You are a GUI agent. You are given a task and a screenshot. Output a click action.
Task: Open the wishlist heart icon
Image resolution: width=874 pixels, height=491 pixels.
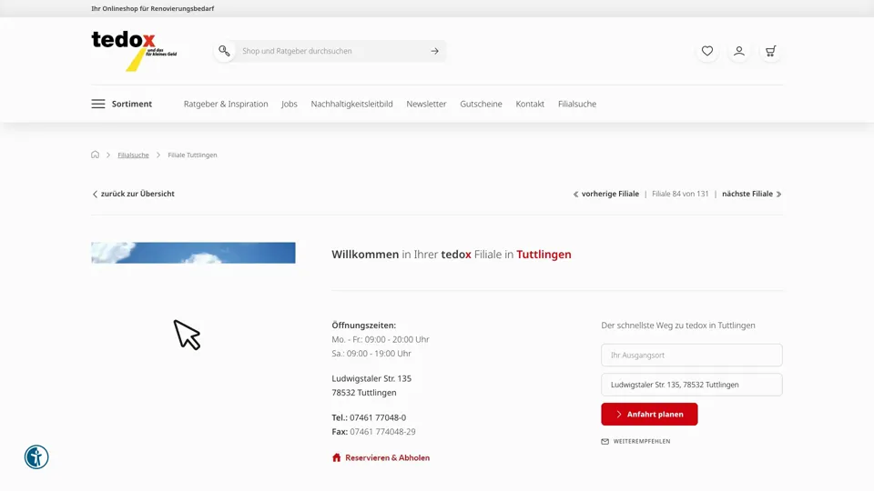[707, 51]
